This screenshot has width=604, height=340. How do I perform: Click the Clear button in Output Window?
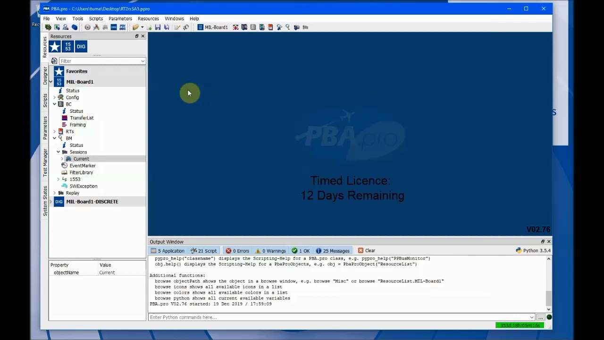[x=367, y=251]
